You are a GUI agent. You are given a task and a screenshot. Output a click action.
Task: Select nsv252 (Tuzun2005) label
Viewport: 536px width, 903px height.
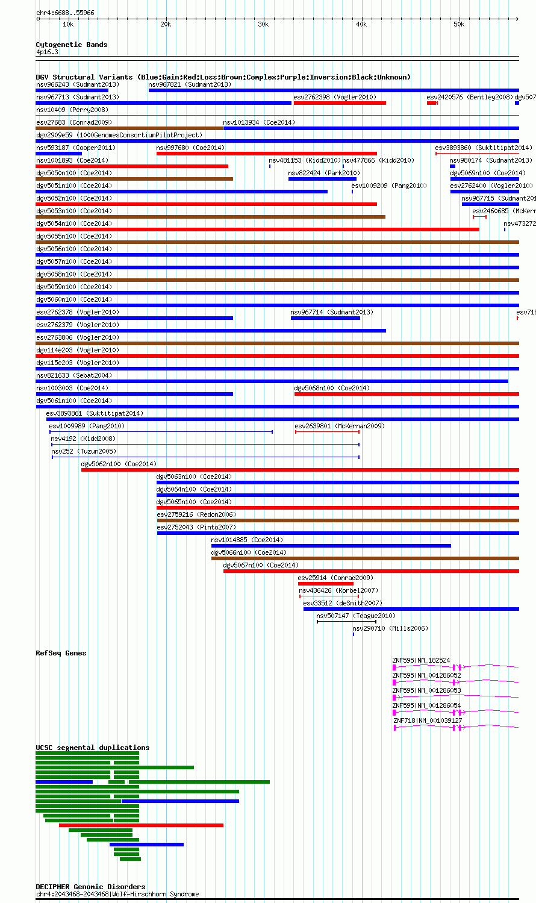[x=84, y=451]
